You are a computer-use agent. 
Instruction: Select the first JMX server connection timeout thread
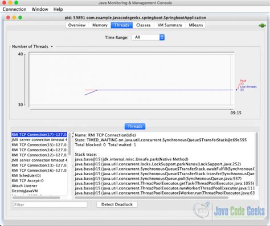coord(39,140)
